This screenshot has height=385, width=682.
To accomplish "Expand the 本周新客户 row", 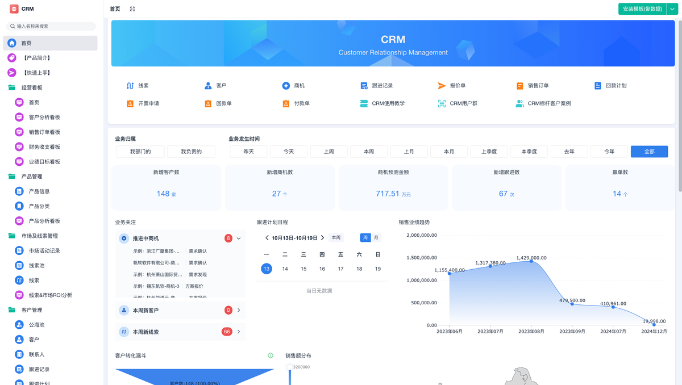I will tap(180, 311).
